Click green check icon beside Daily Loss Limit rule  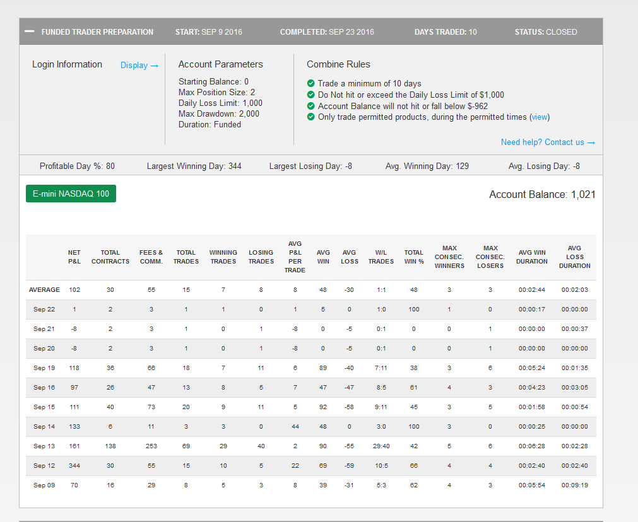click(311, 95)
